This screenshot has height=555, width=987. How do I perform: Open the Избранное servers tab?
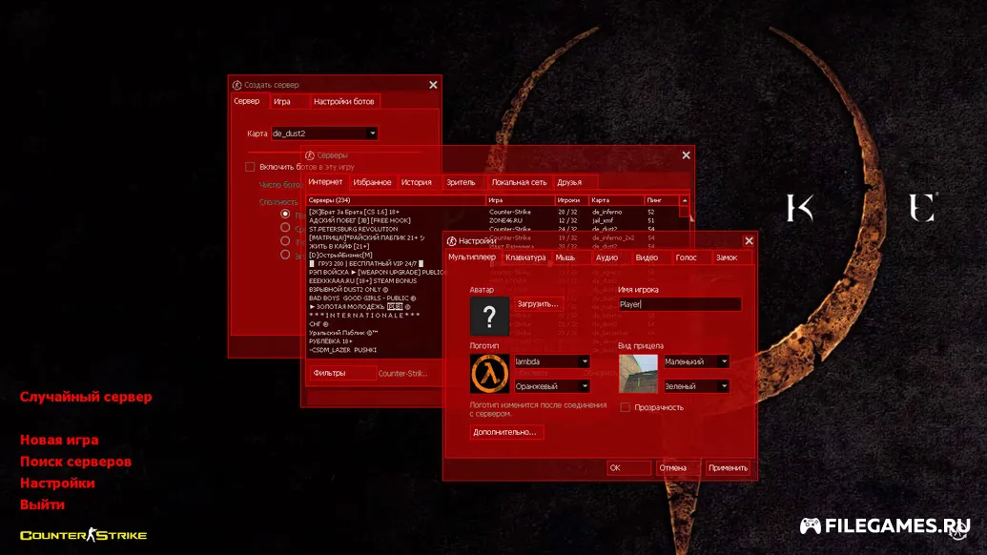(372, 182)
